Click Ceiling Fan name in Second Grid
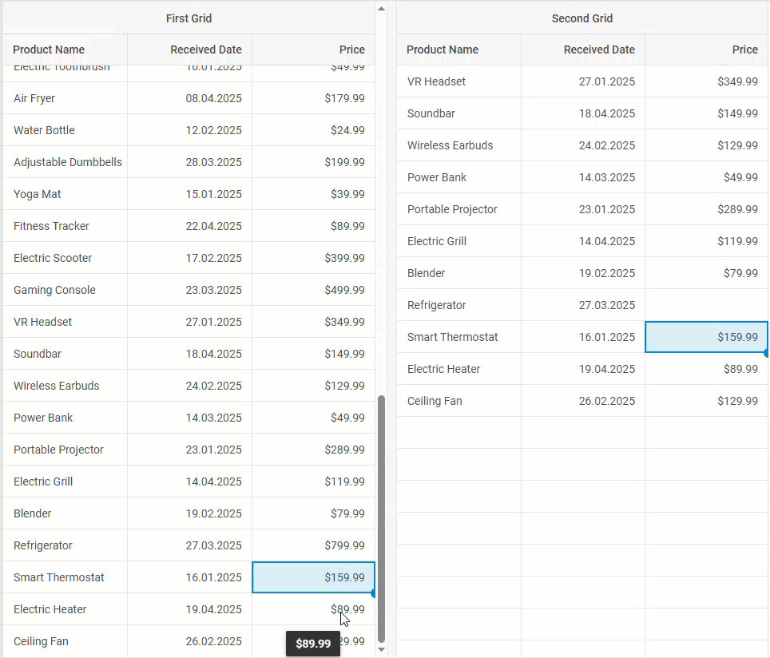The image size is (770, 658). pyautogui.click(x=435, y=401)
